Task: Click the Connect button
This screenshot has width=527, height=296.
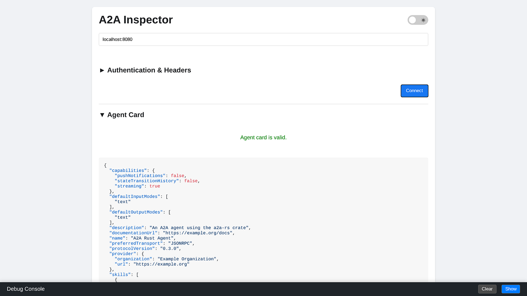Action: [x=414, y=91]
